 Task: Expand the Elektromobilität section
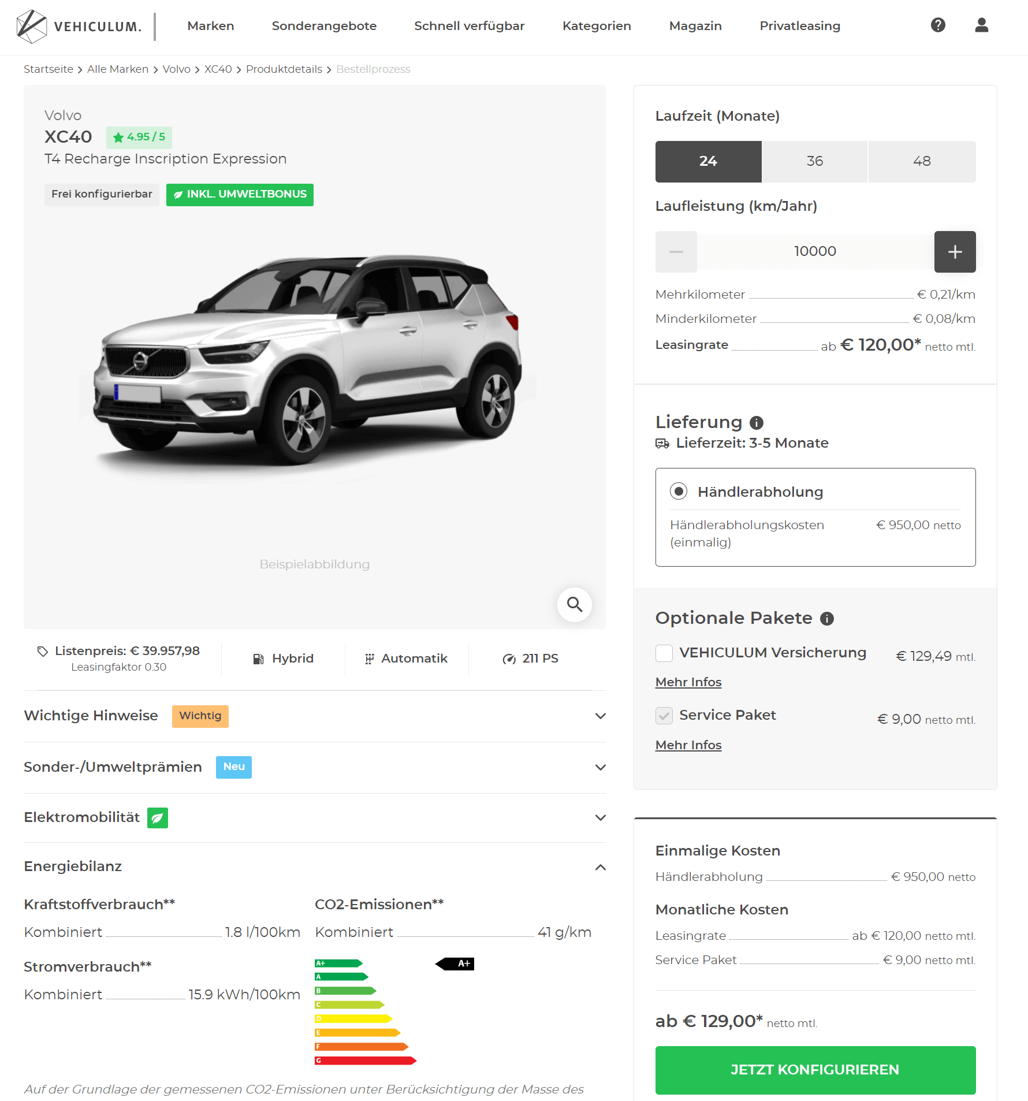point(315,818)
